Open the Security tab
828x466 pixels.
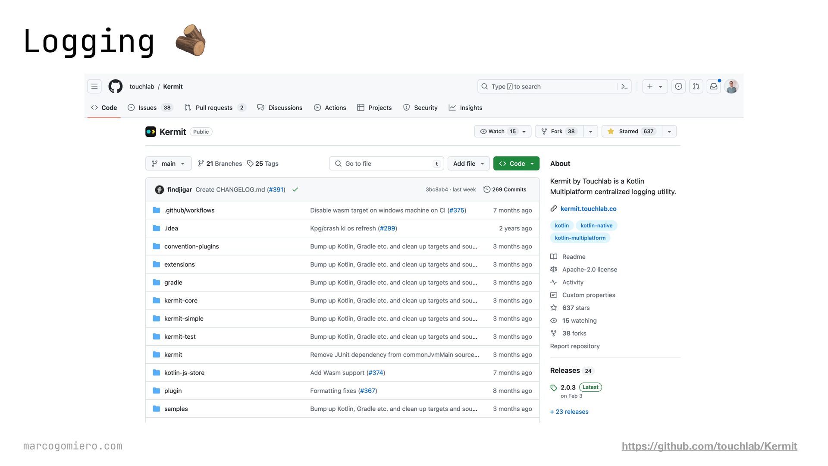tap(420, 107)
